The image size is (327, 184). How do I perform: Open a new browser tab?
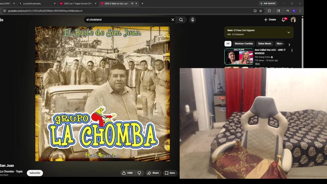coord(142,4)
